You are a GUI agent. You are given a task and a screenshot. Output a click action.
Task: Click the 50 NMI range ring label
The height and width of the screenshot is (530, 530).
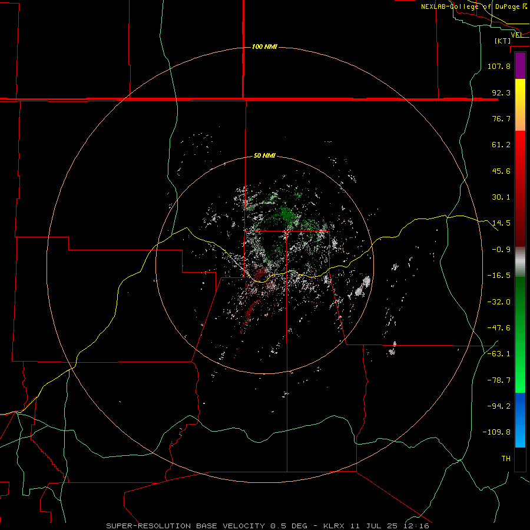point(264,155)
